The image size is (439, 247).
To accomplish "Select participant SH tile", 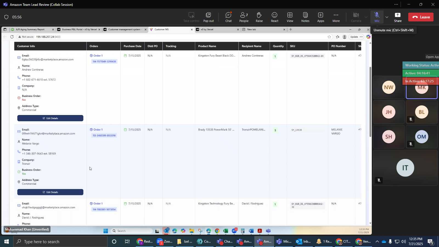I will [389, 137].
